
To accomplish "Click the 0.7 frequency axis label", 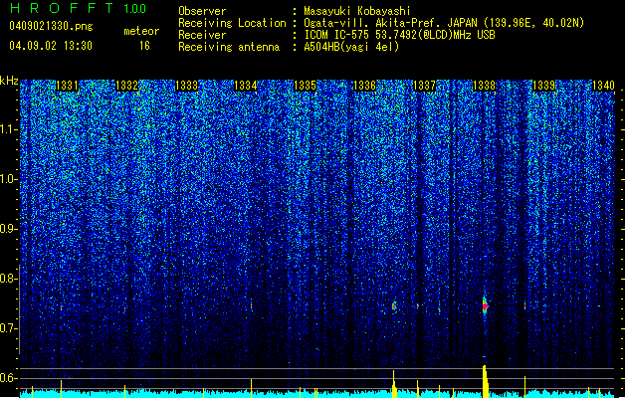I will pyautogui.click(x=9, y=328).
